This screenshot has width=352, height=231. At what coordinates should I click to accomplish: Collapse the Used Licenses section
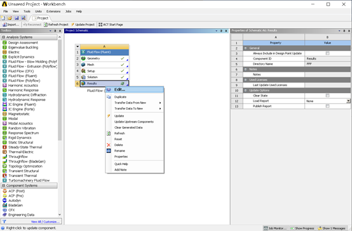pyautogui.click(x=245, y=80)
